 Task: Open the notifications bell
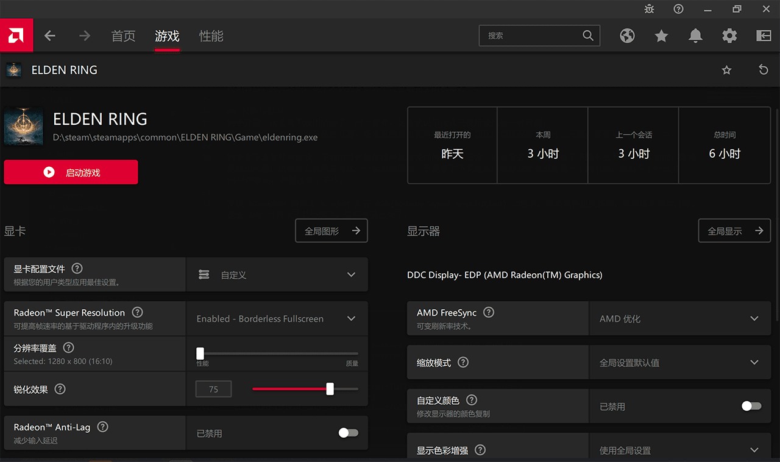click(x=695, y=36)
